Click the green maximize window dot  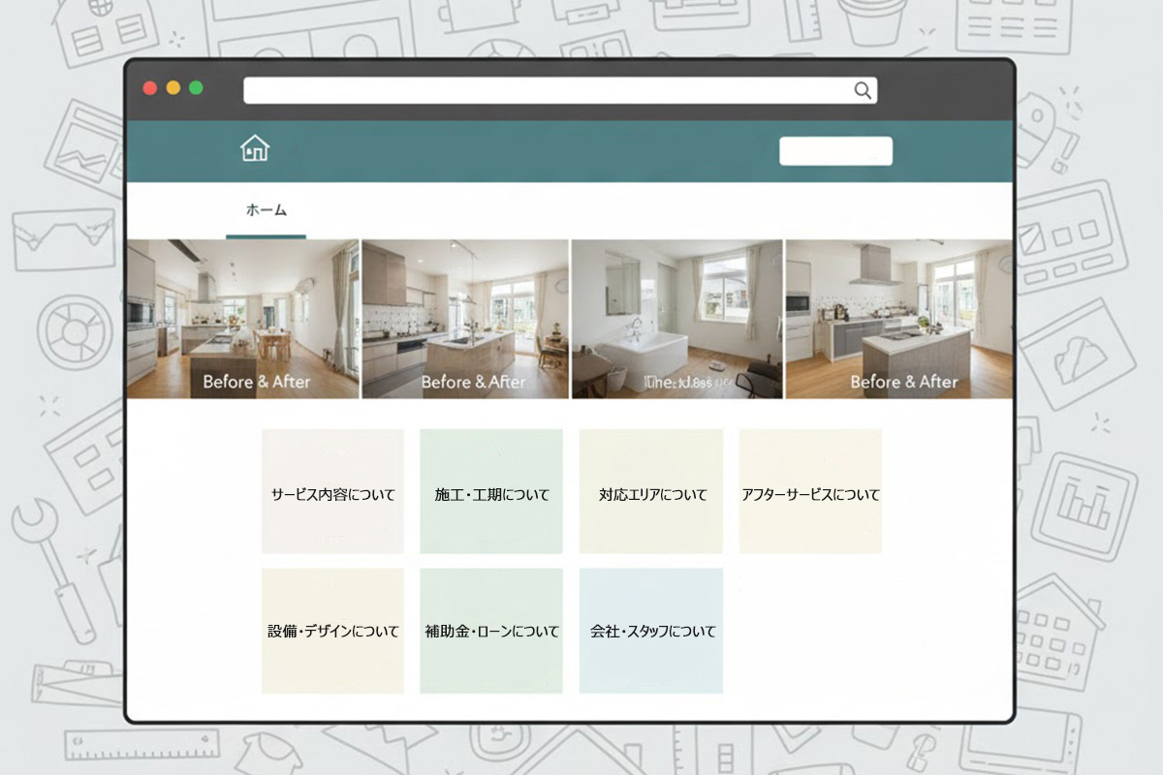pos(196,88)
